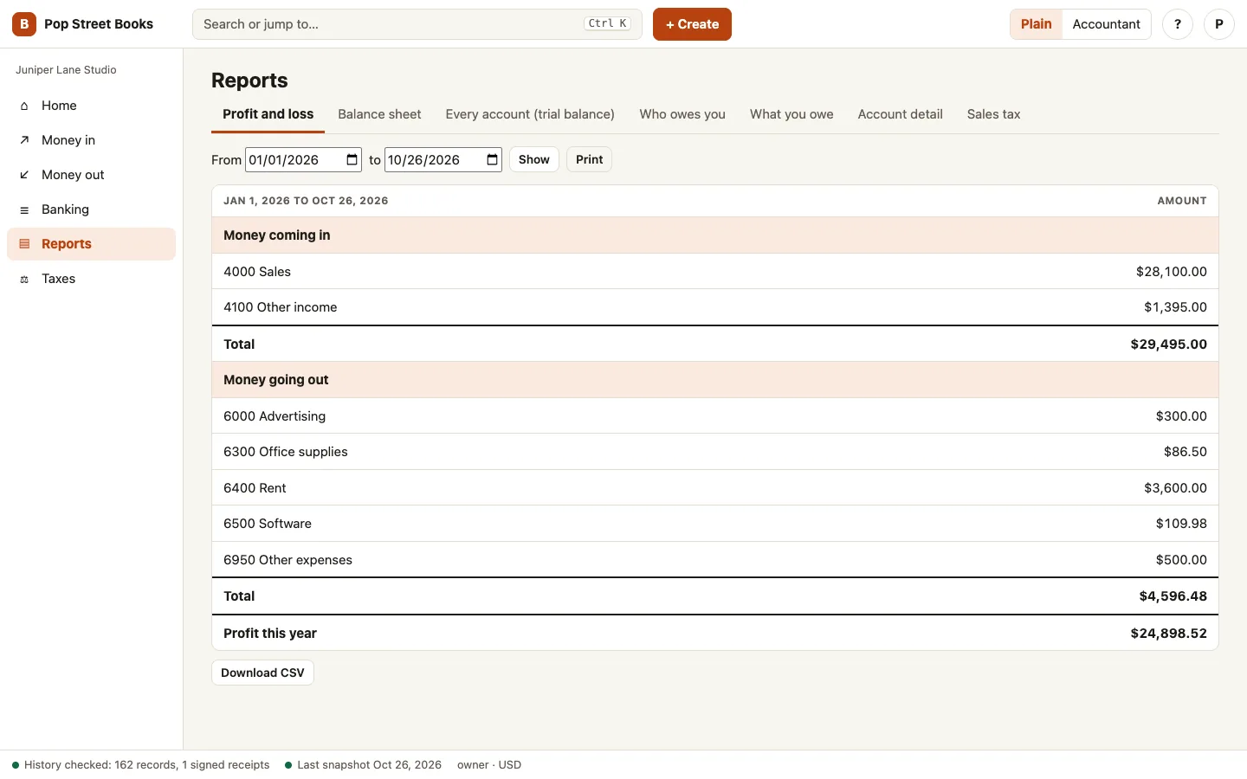Screen dimensions: 1247x779
Task: Click the Create button
Action: pos(692,24)
